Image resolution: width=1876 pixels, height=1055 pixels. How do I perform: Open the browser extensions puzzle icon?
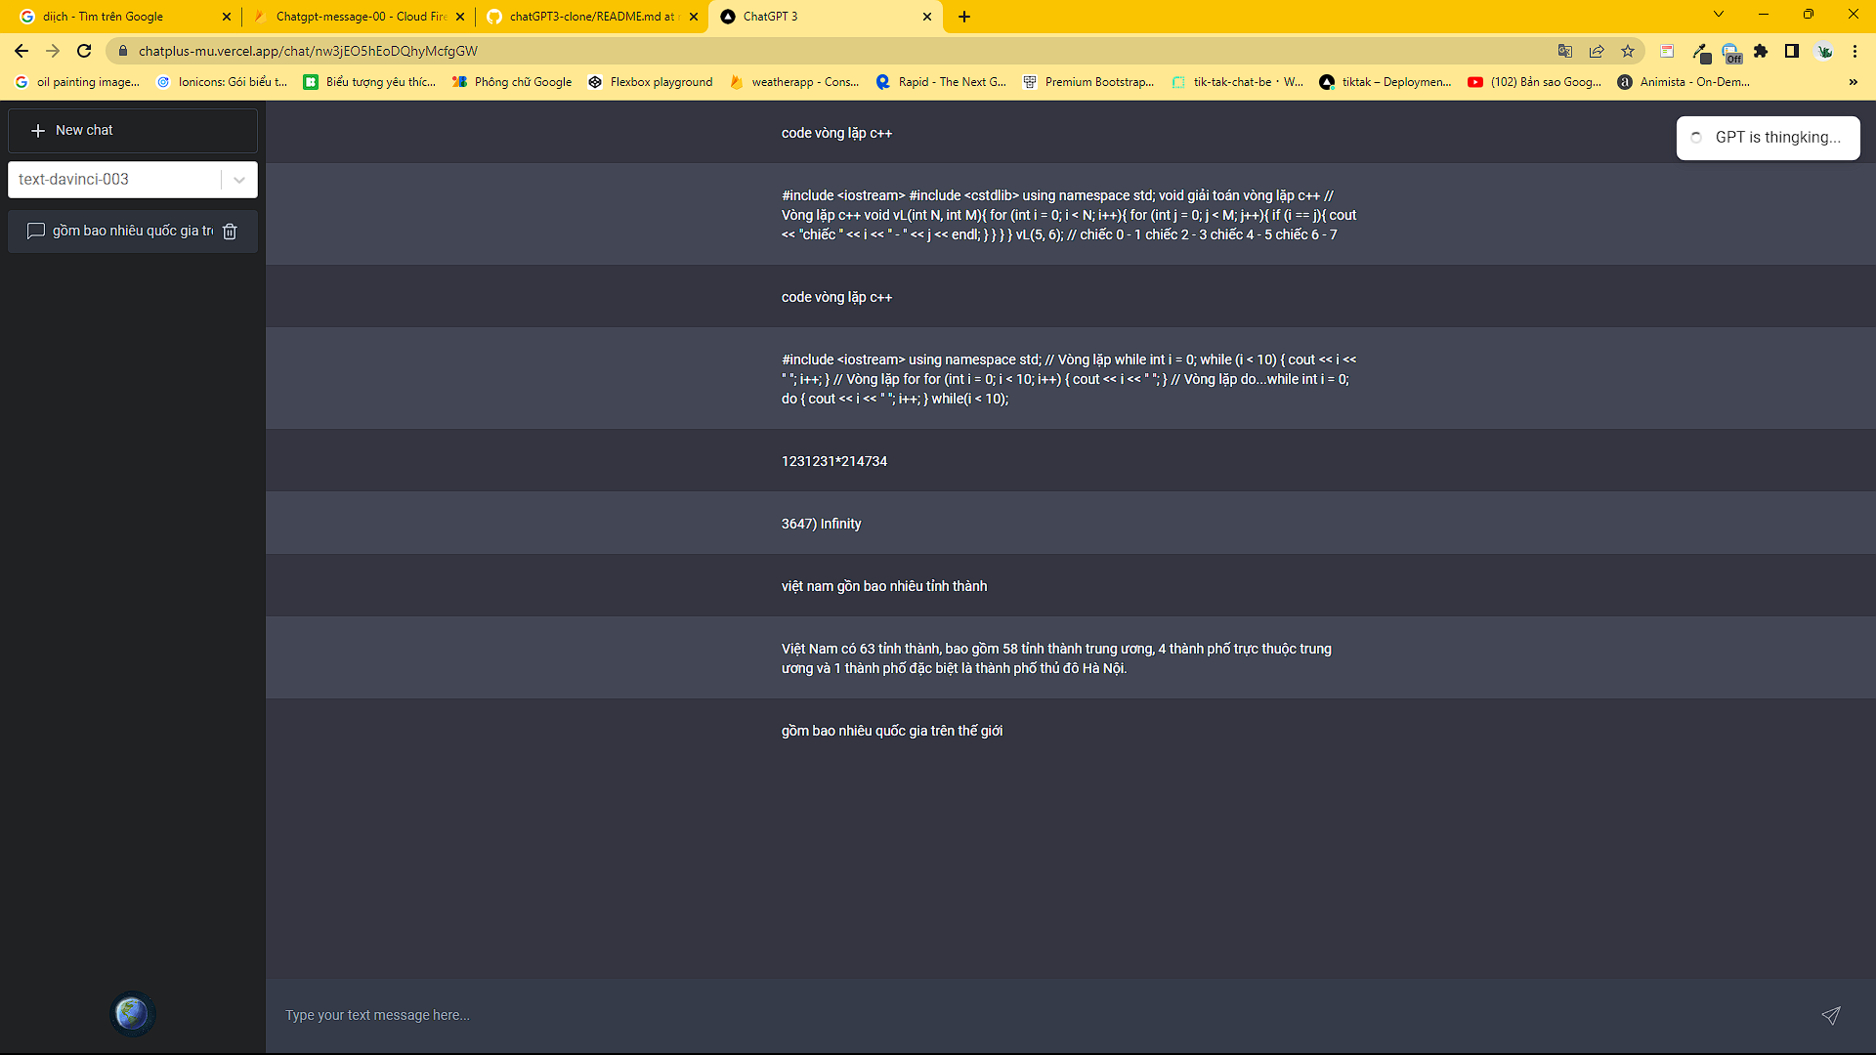pyautogui.click(x=1761, y=51)
